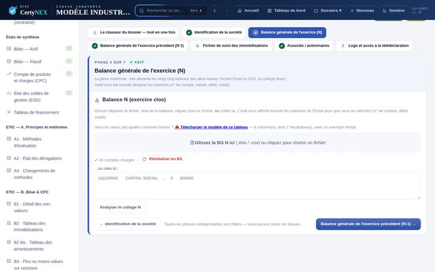435x272 pixels.
Task: Click Télécharger le modèle de ce tableau link
Action: point(211,127)
